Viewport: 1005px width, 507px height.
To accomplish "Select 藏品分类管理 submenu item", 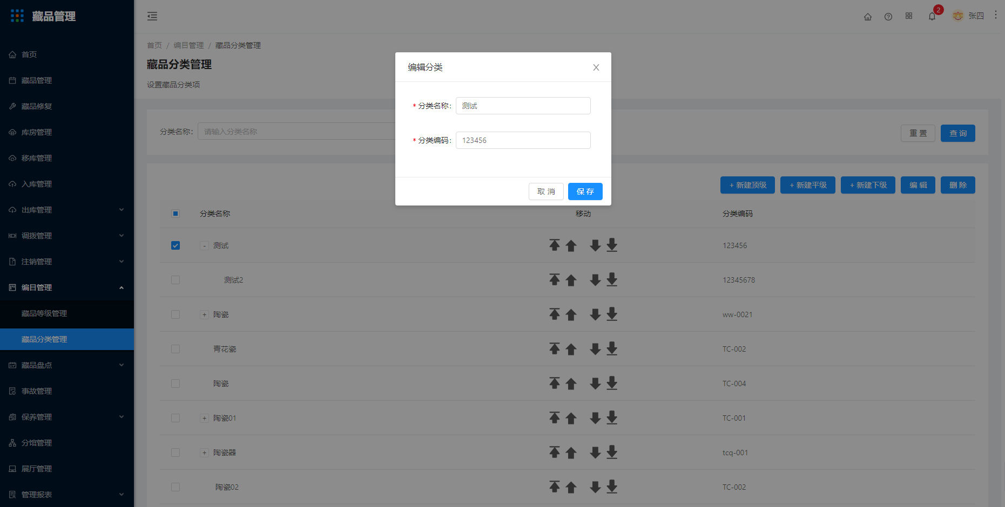I will click(x=67, y=339).
